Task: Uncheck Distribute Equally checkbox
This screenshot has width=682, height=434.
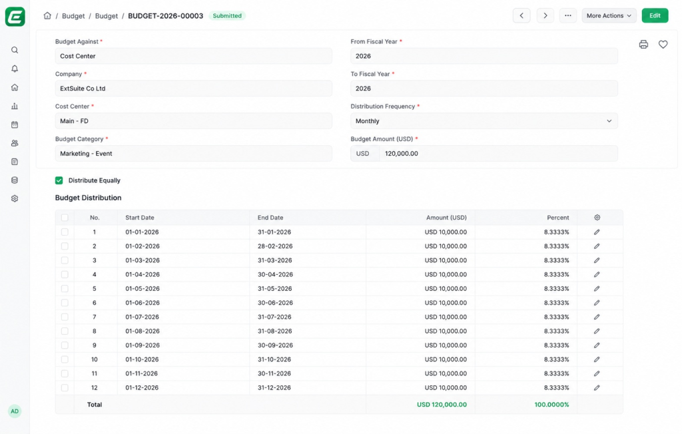Action: click(x=59, y=180)
